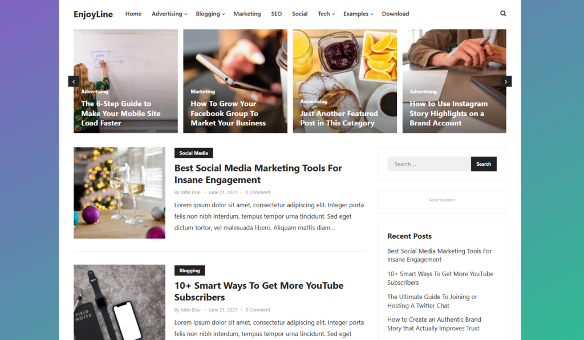Select the Blogging category tag
This screenshot has height=340, width=584.
[189, 271]
